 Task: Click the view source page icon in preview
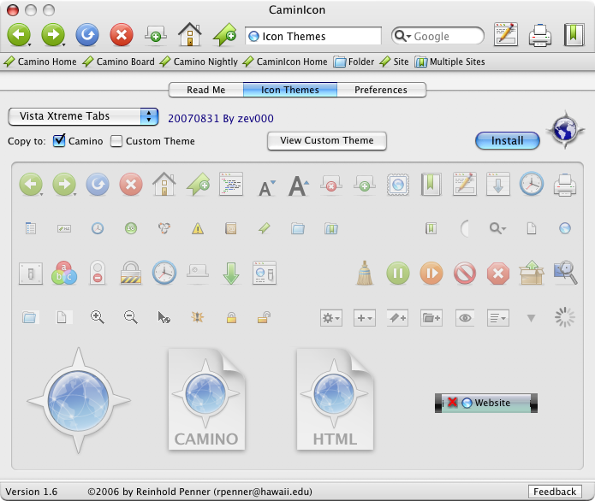(x=231, y=184)
